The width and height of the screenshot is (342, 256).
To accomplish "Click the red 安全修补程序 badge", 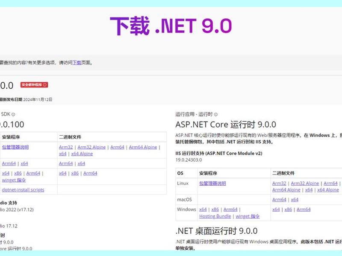I will click(x=34, y=84).
